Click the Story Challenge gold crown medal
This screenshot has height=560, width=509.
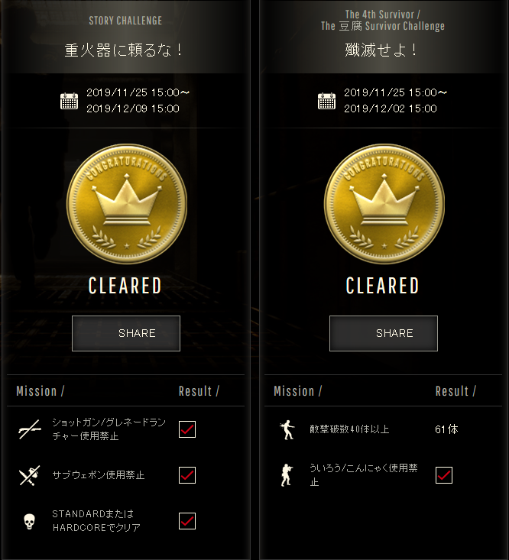(126, 203)
